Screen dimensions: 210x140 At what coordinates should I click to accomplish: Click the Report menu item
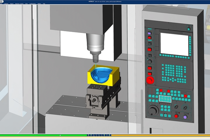coord(12,3)
